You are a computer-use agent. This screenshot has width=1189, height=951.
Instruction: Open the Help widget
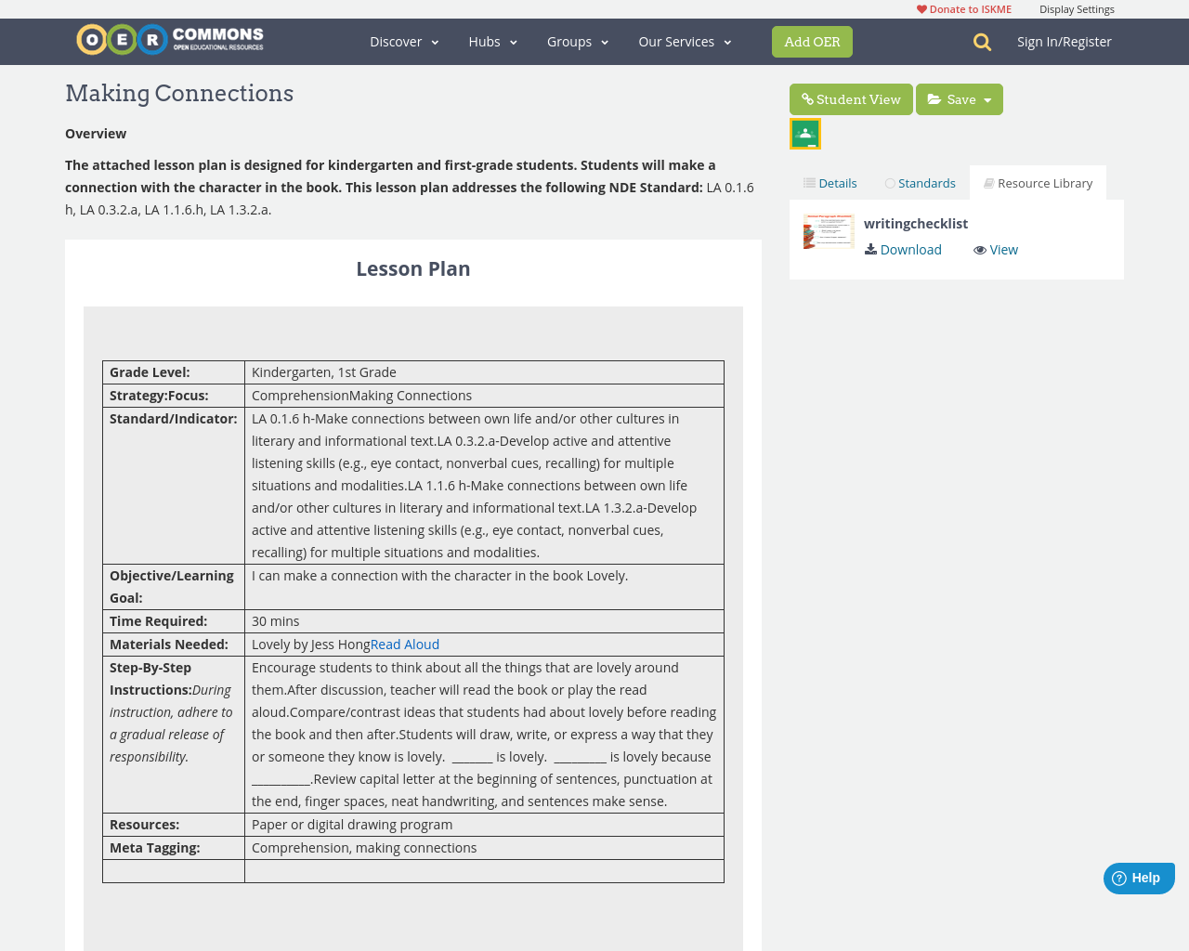[x=1139, y=879]
